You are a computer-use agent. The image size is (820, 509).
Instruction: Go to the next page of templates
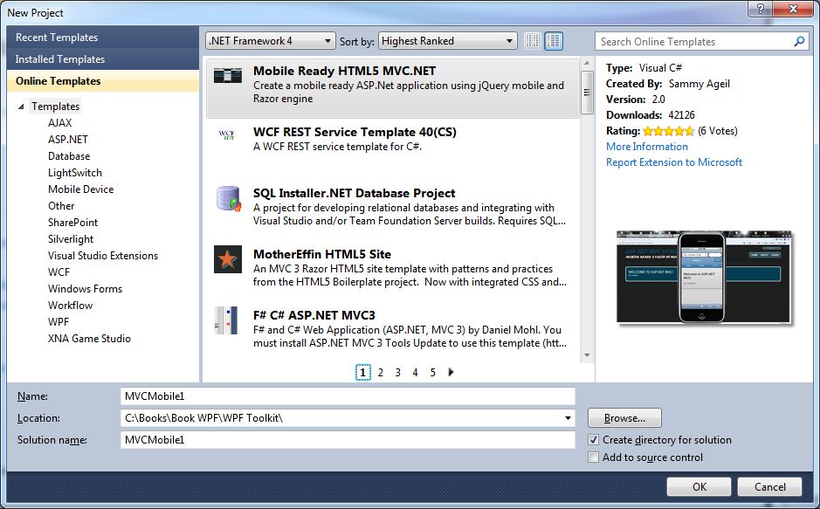coord(450,371)
